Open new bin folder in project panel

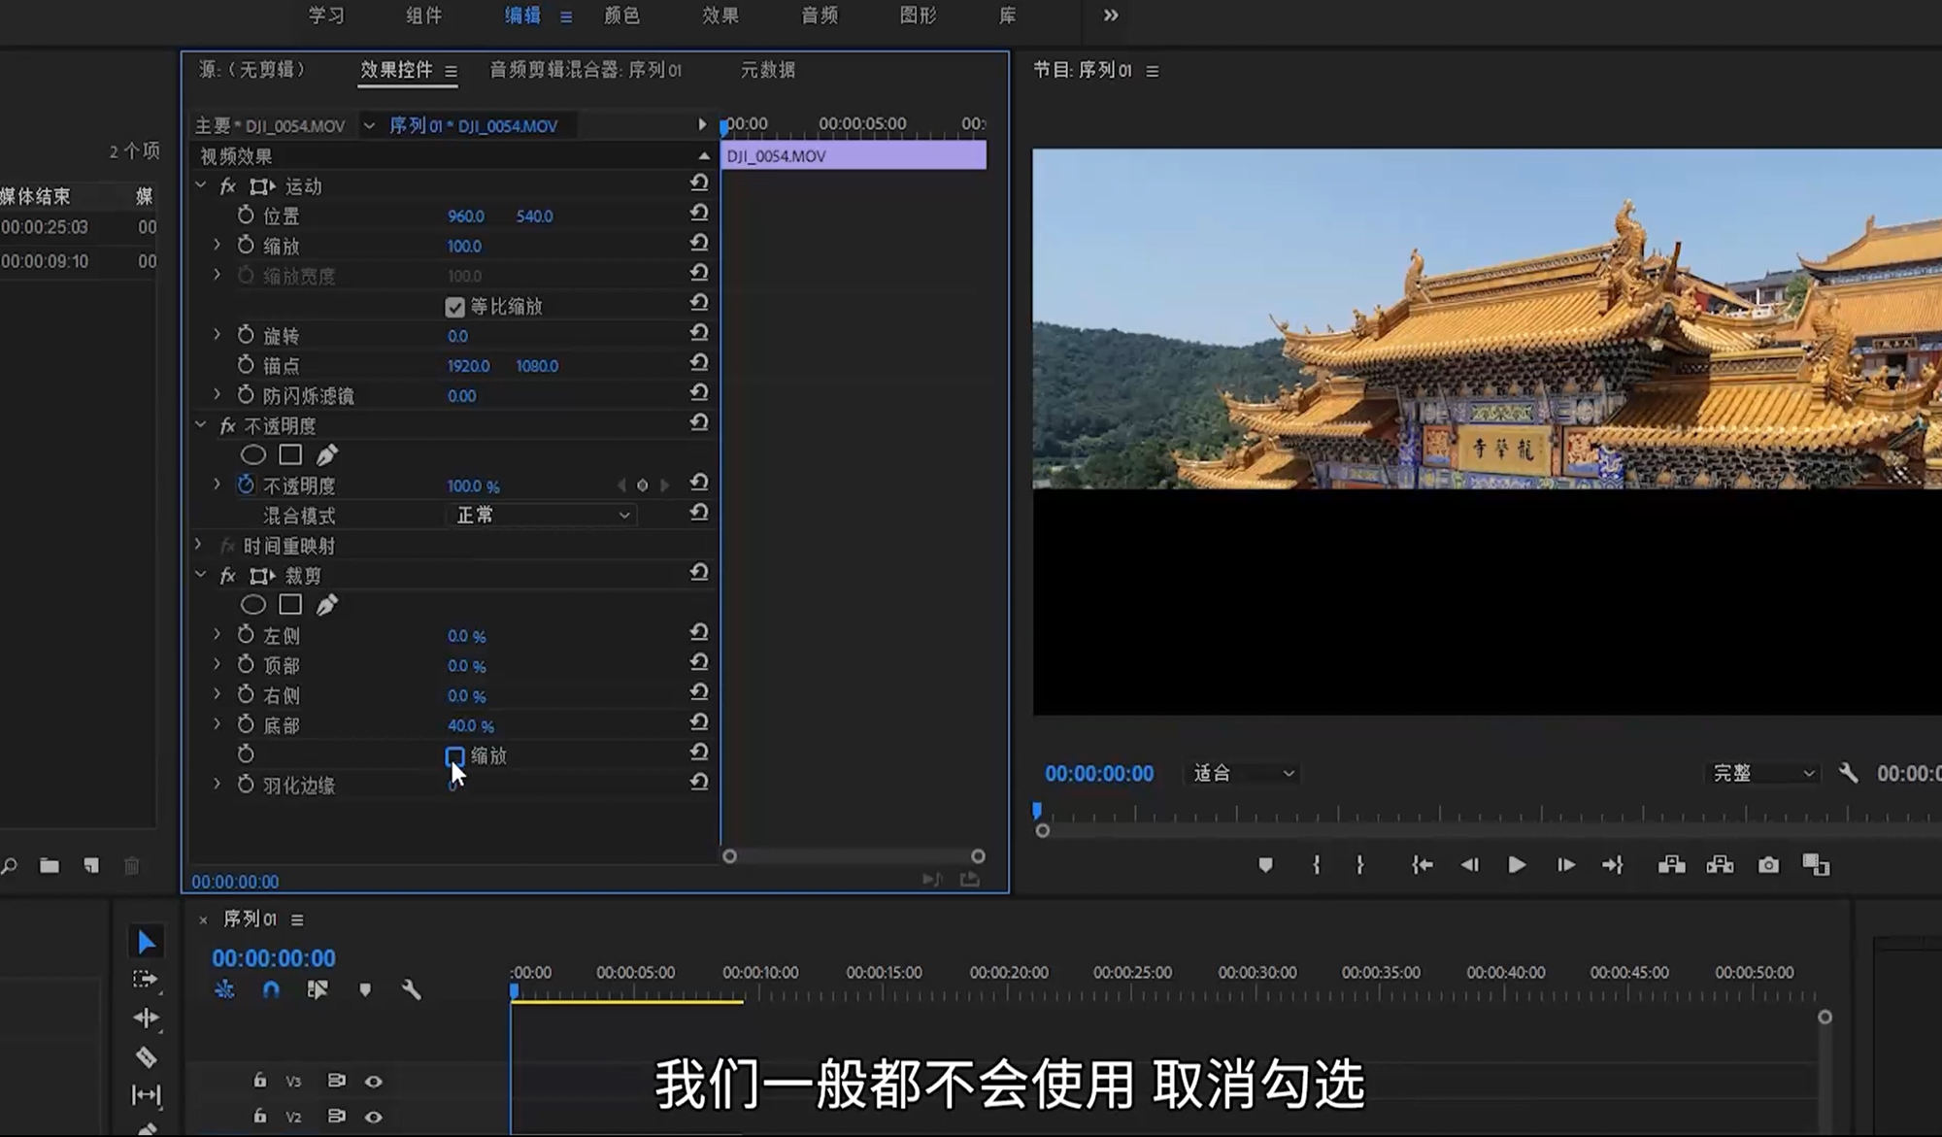[x=50, y=865]
